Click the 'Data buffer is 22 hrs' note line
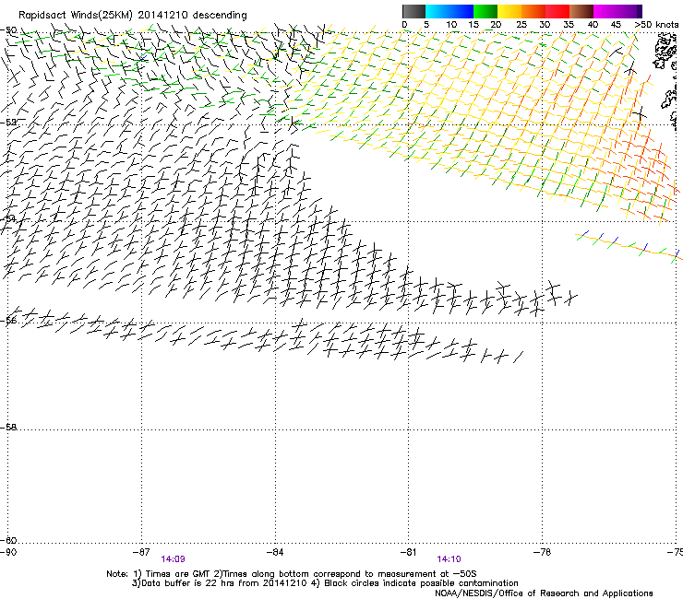The height and width of the screenshot is (599, 683). pos(325,583)
